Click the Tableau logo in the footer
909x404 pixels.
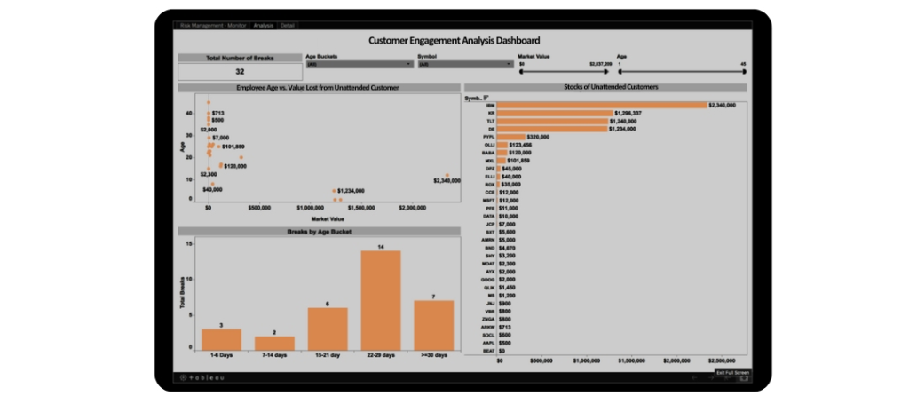pyautogui.click(x=201, y=377)
